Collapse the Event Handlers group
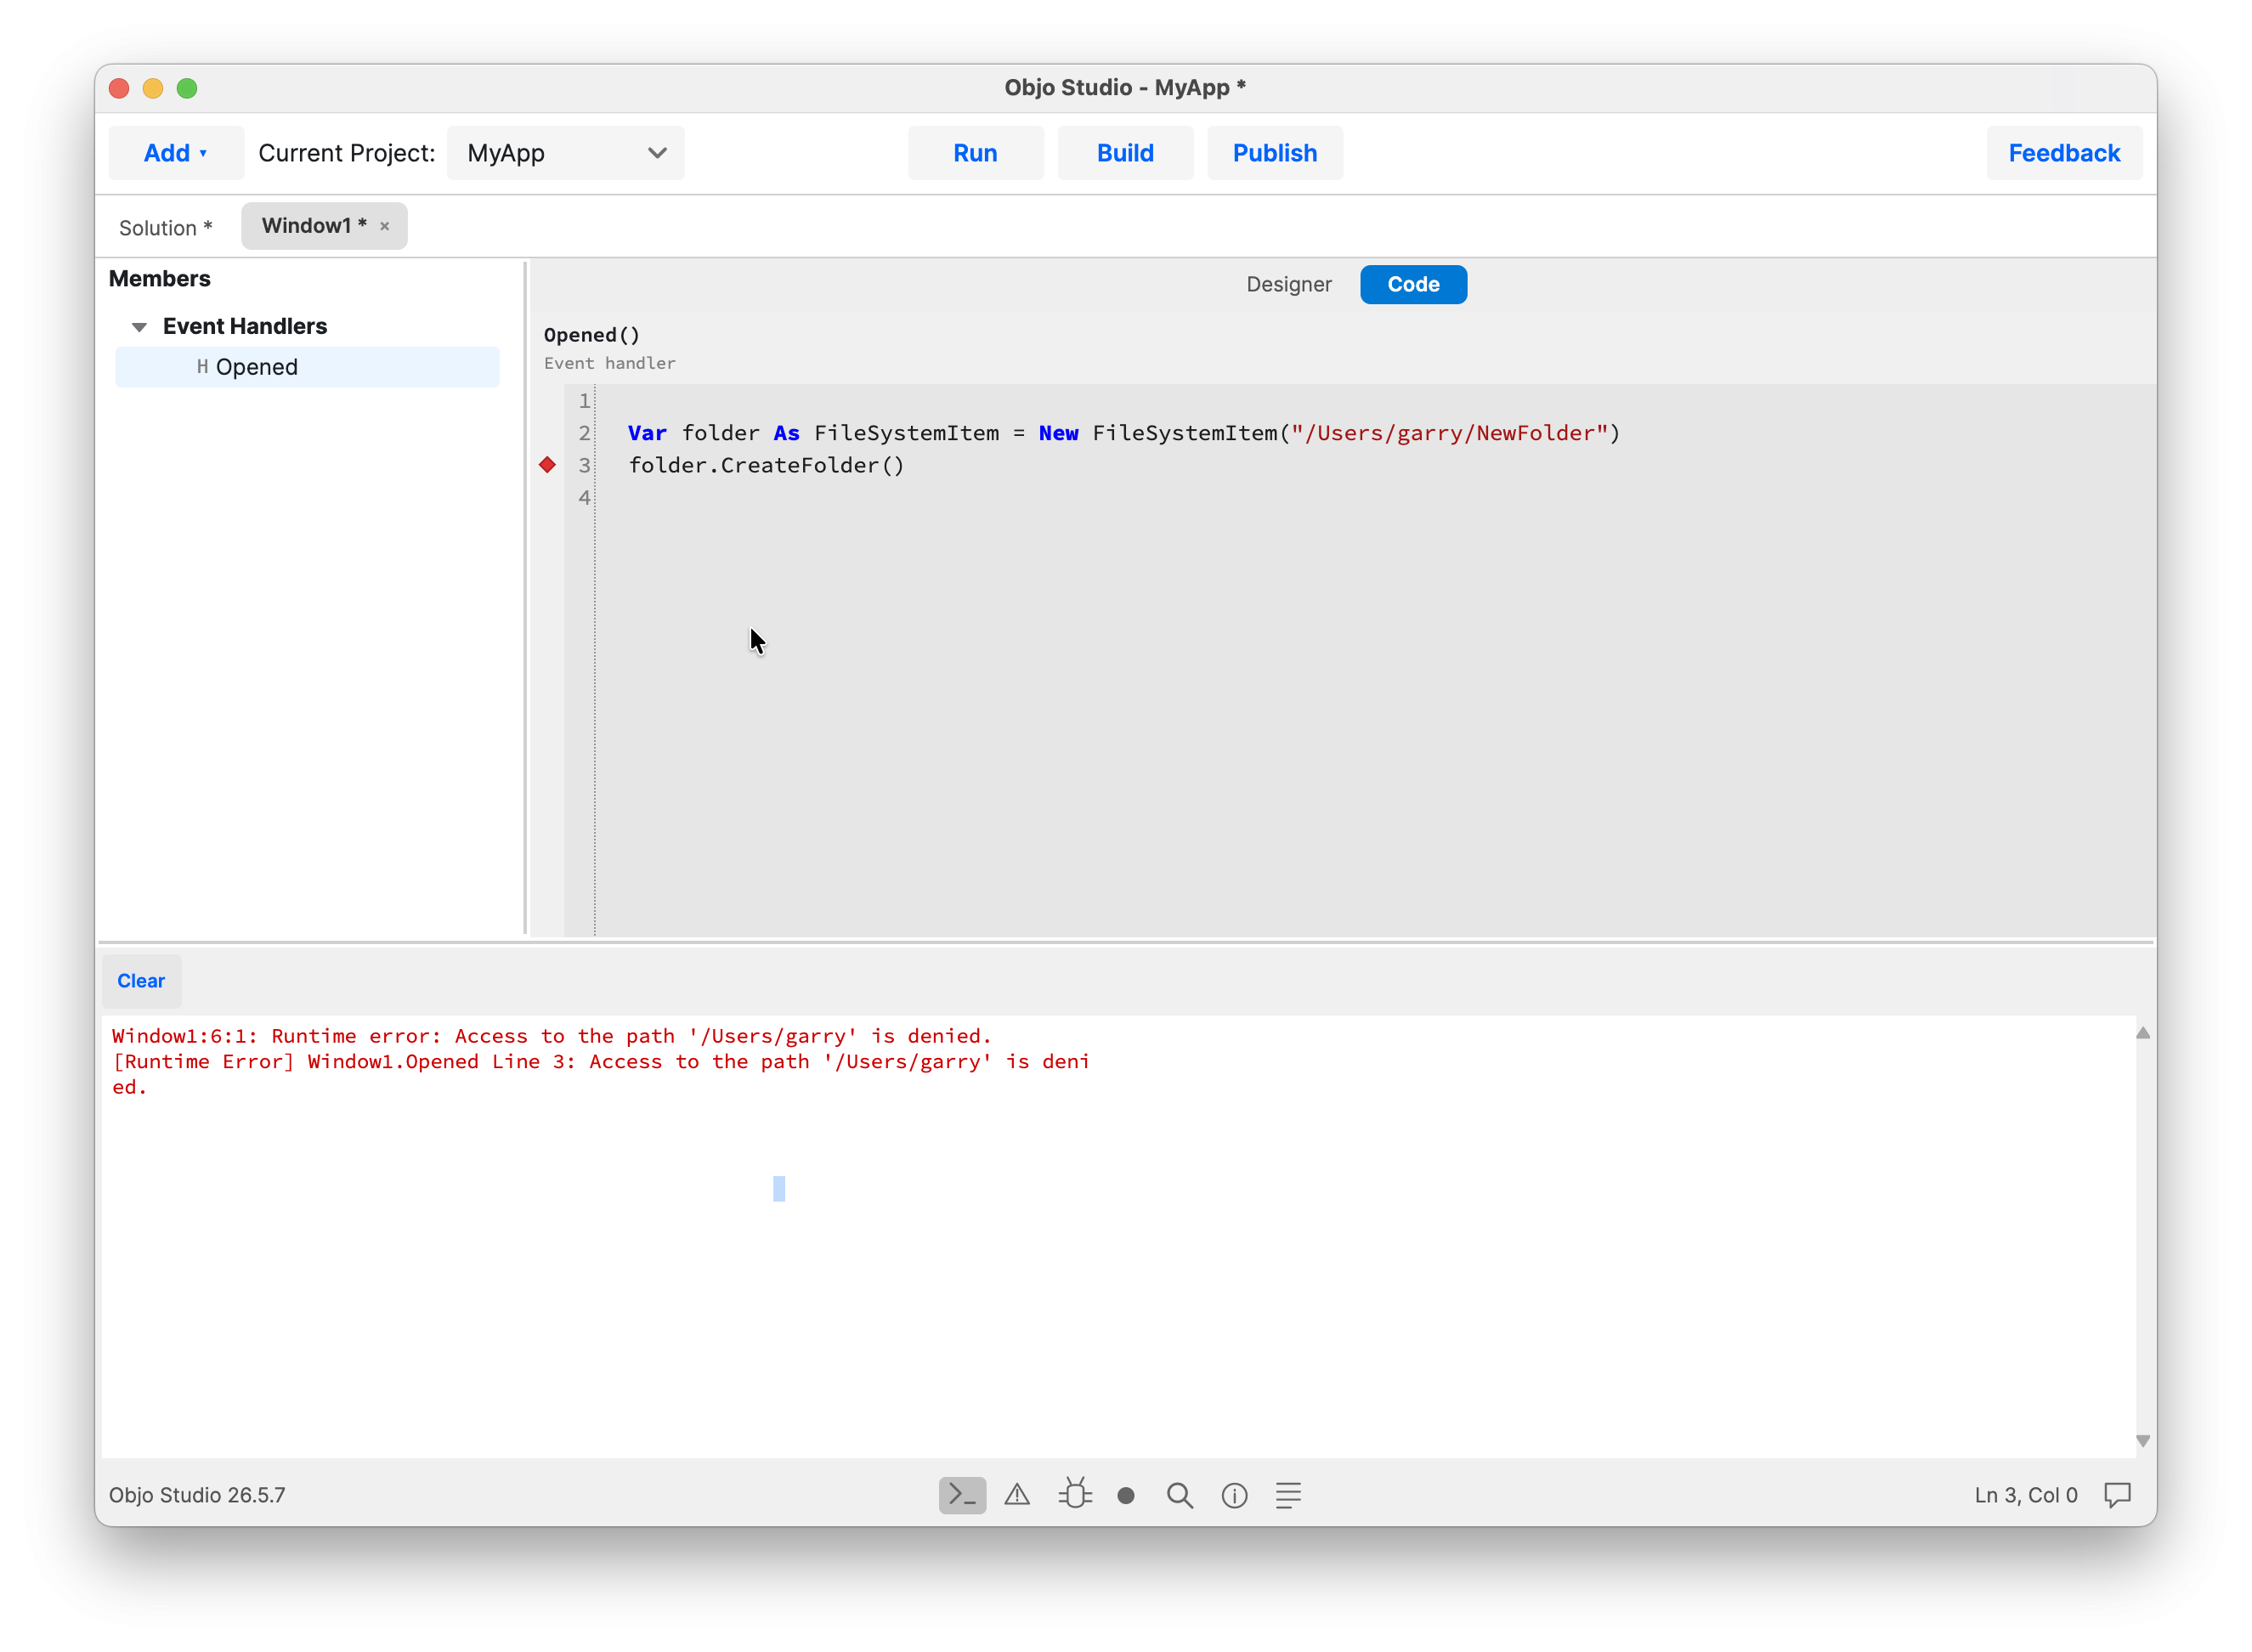This screenshot has height=1652, width=2252. 139,327
